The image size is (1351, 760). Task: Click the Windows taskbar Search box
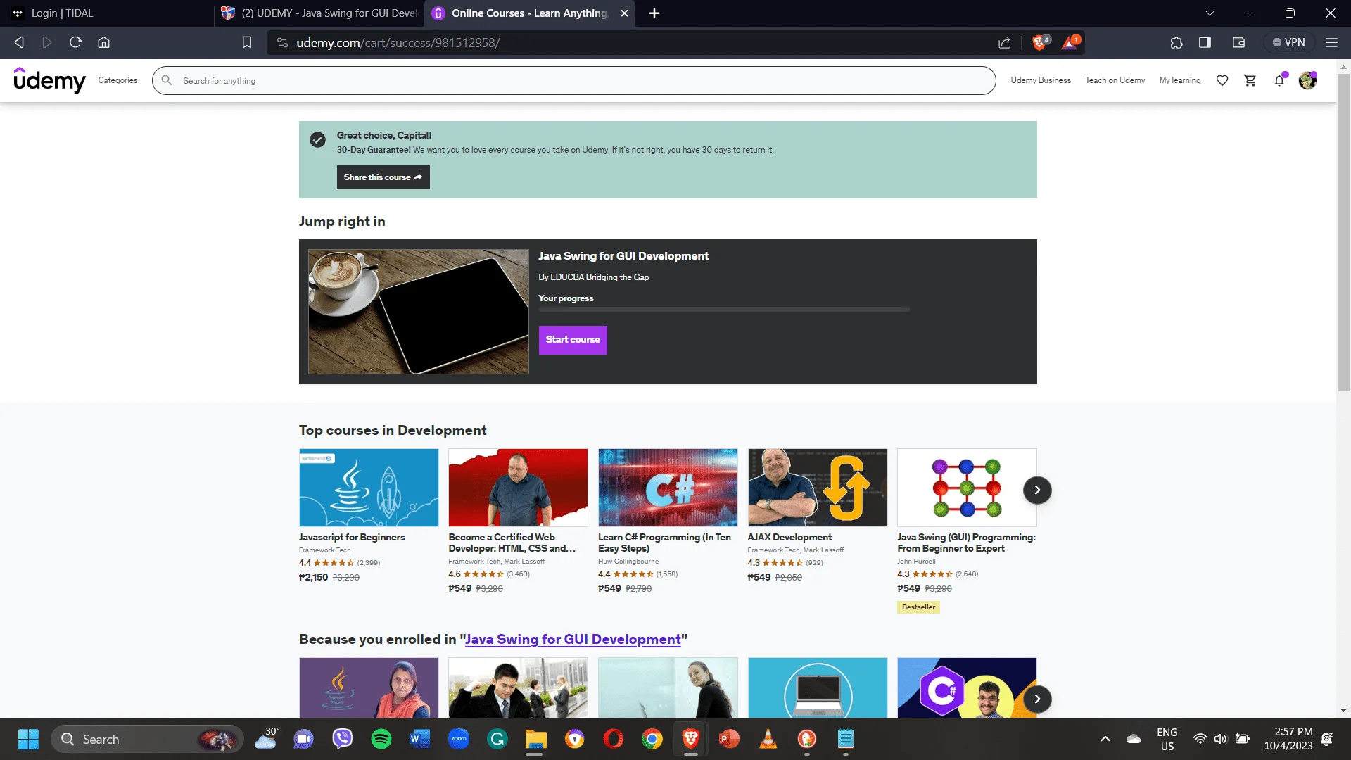click(x=148, y=739)
